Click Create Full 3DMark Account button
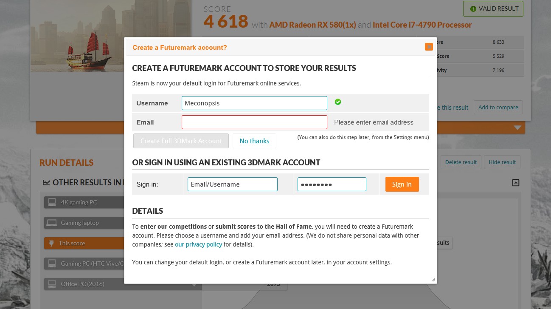 click(x=181, y=141)
